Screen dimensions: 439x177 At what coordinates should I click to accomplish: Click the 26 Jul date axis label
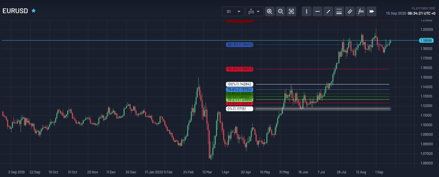pyautogui.click(x=342, y=172)
